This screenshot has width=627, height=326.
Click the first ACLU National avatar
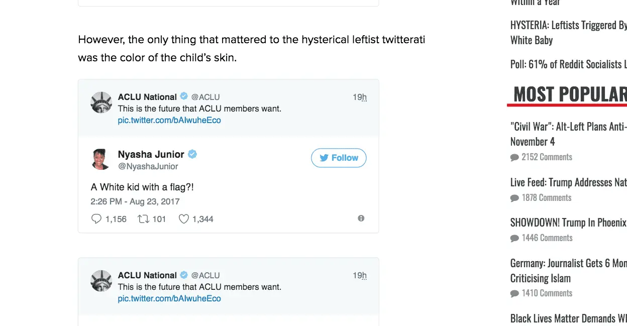(x=101, y=102)
